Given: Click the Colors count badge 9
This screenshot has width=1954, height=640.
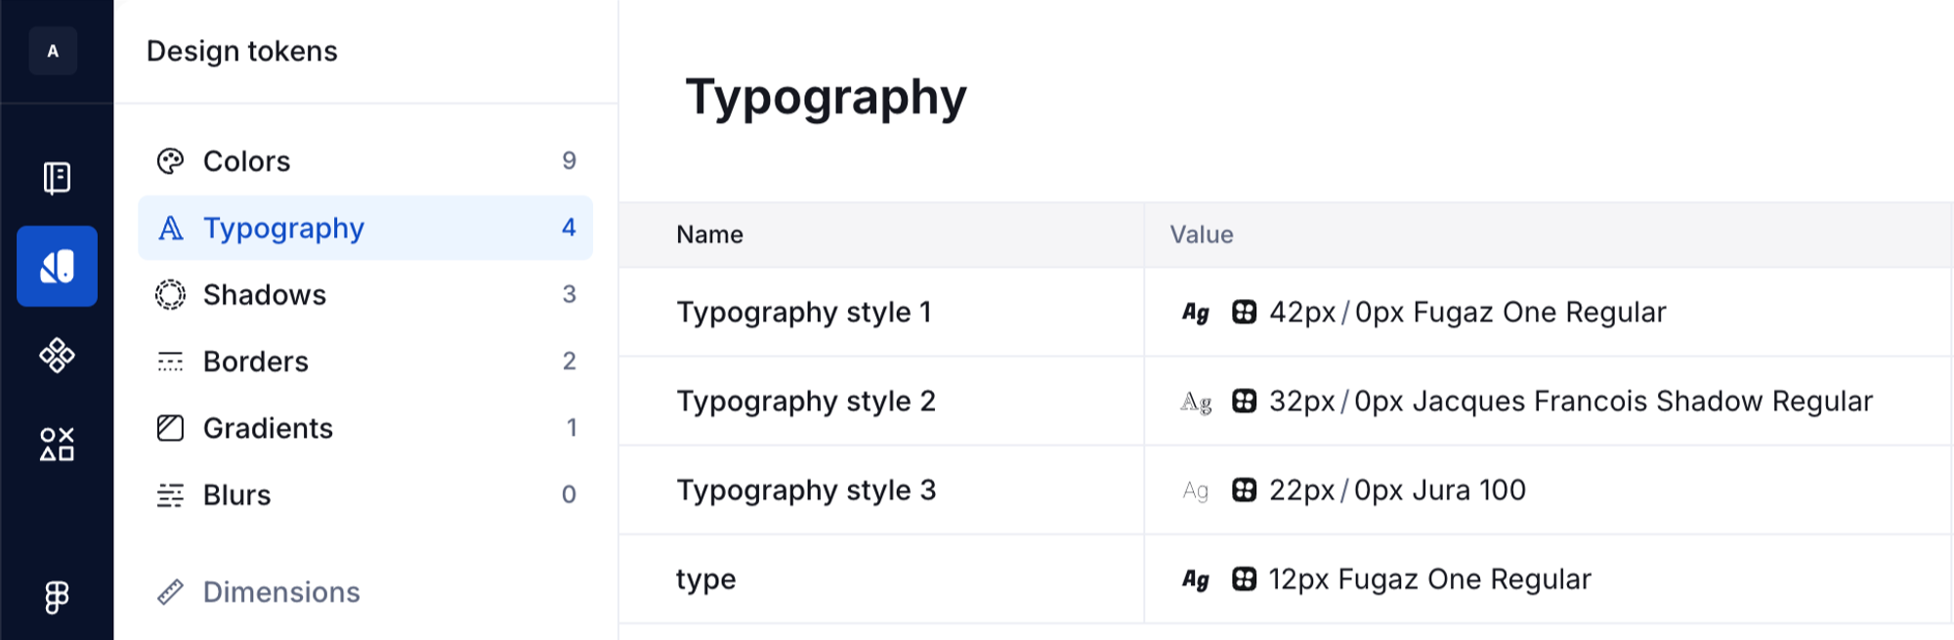Looking at the screenshot, I should [570, 161].
